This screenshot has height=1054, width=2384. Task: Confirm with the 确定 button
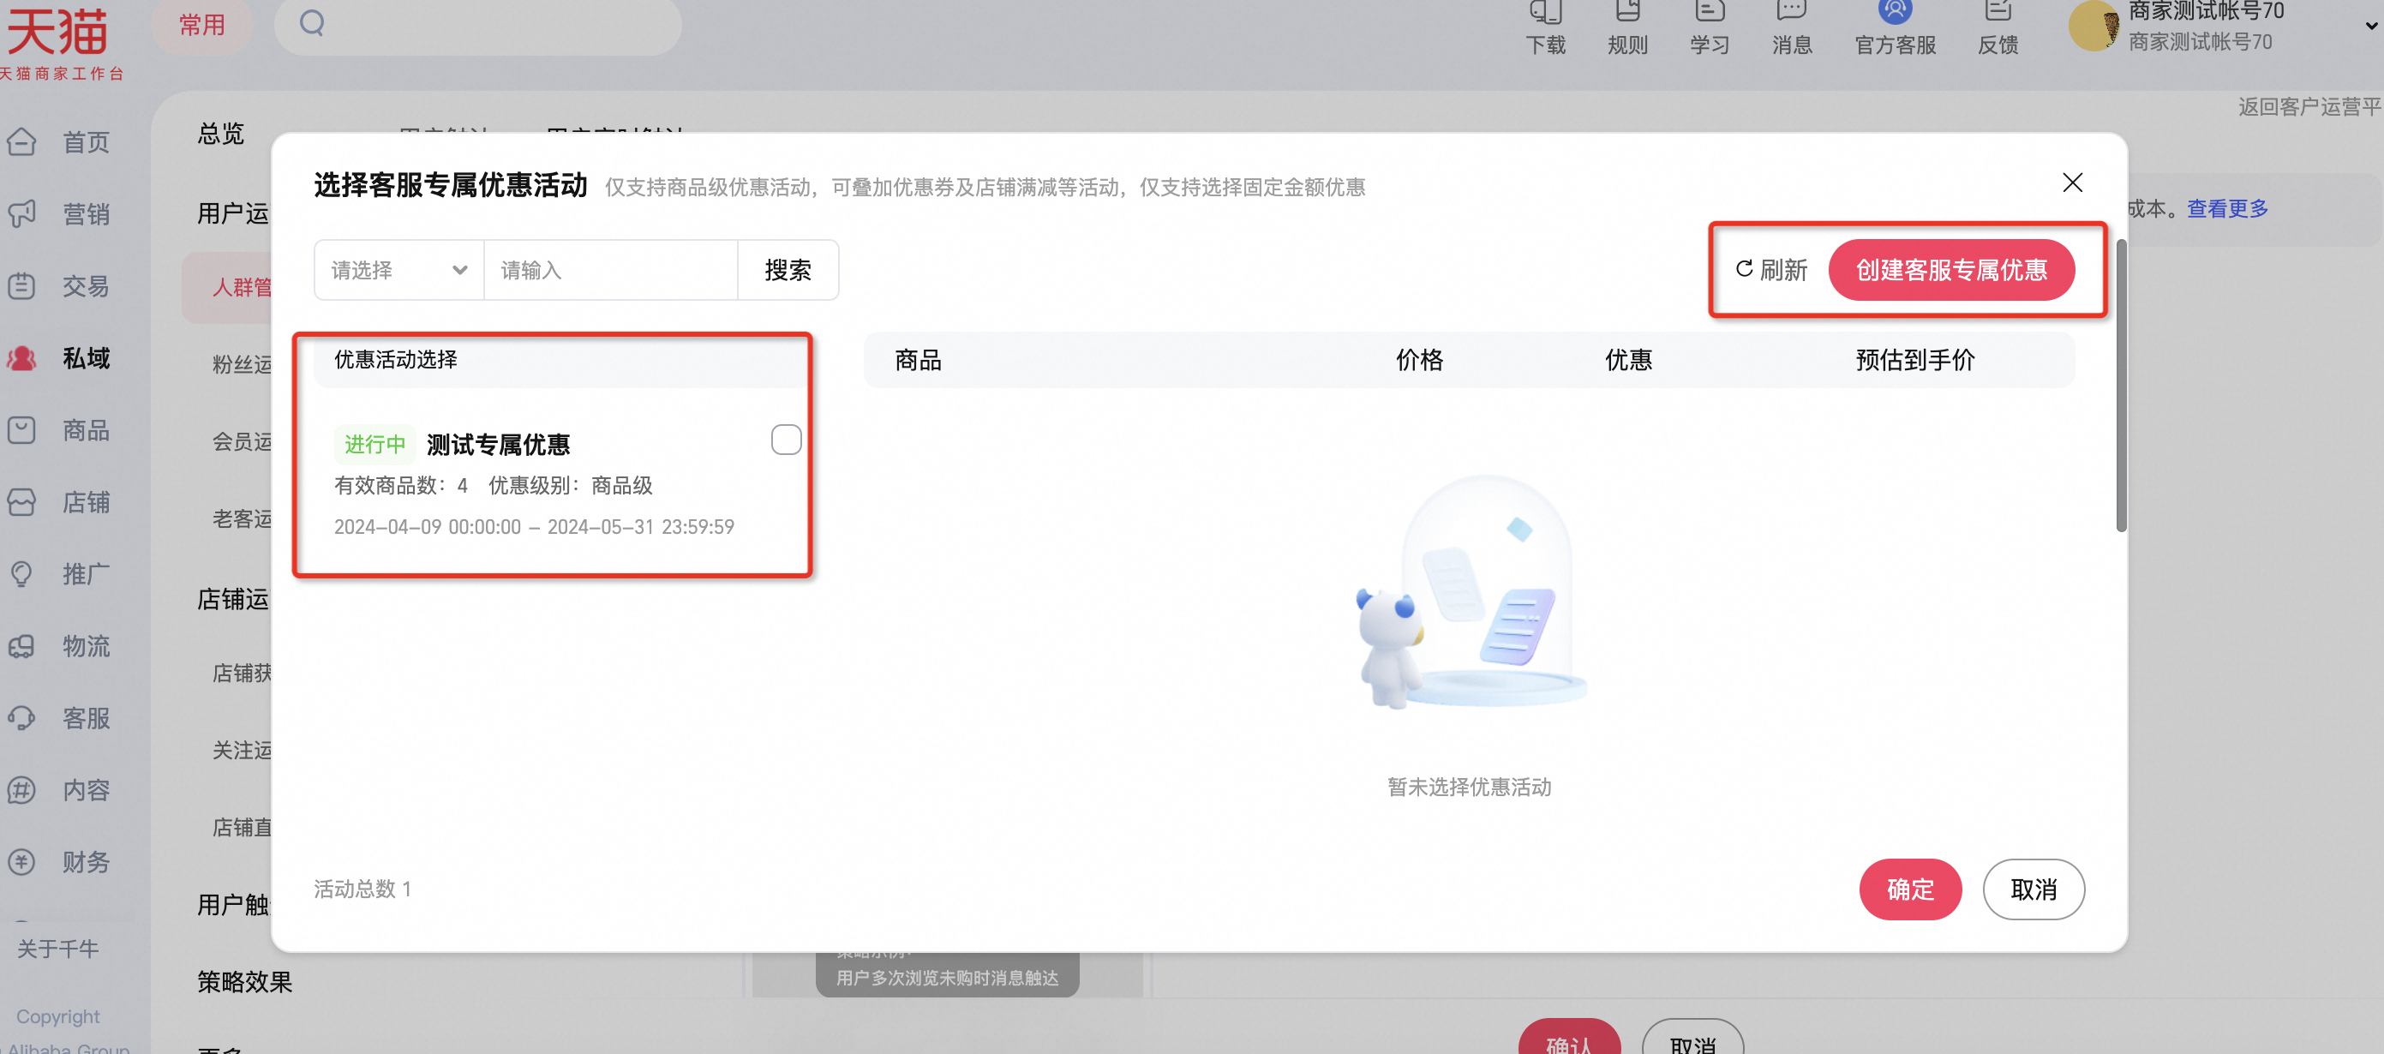(x=1910, y=889)
